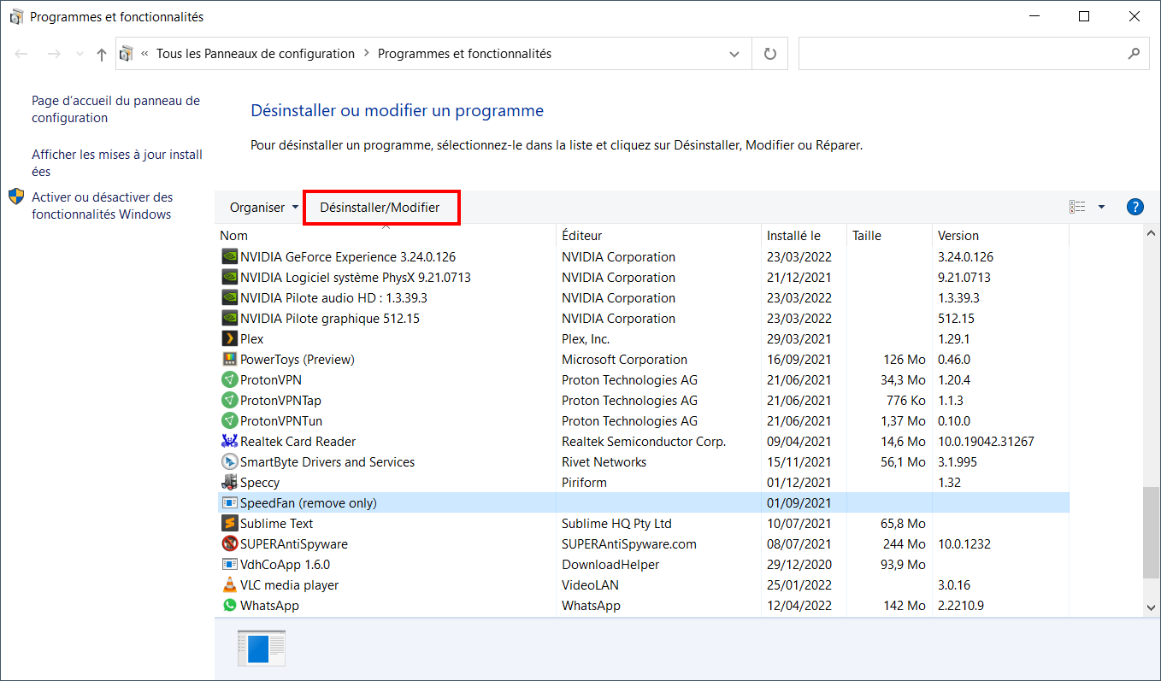The height and width of the screenshot is (681, 1161).
Task: Click the SmartByte Drivers and Services icon
Action: coord(229,462)
